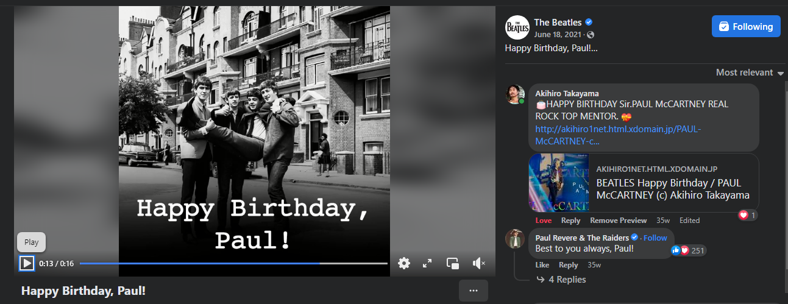Click the Following button
The image size is (788, 304).
(x=746, y=27)
